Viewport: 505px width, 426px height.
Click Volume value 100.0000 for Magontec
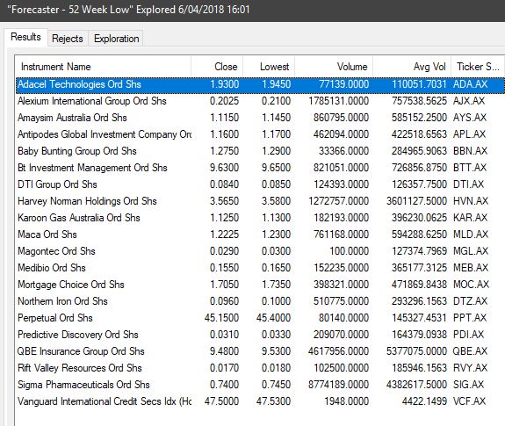[350, 251]
